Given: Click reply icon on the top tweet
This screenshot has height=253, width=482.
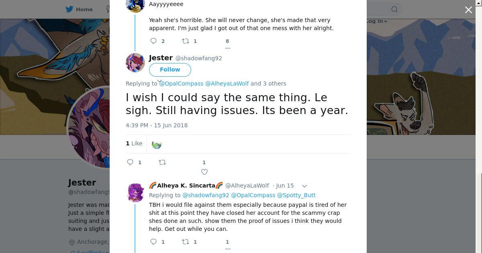Looking at the screenshot, I should click(x=153, y=41).
